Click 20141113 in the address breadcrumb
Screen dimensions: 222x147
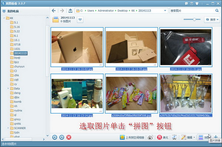[145, 11]
